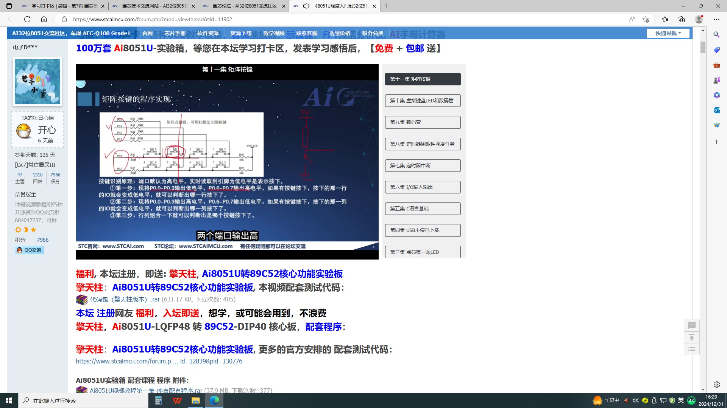Click the page vertical scrollbar thumb
The width and height of the screenshot is (727, 408).
pos(703,47)
